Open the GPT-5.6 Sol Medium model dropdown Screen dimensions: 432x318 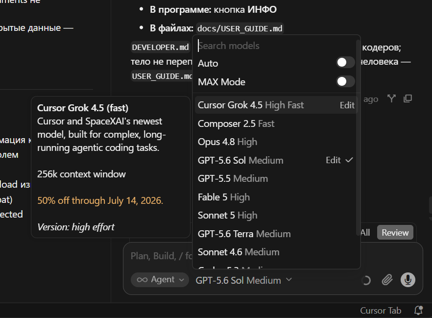tap(243, 280)
